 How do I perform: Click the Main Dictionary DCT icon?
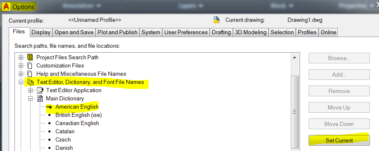pyautogui.click(x=40, y=99)
